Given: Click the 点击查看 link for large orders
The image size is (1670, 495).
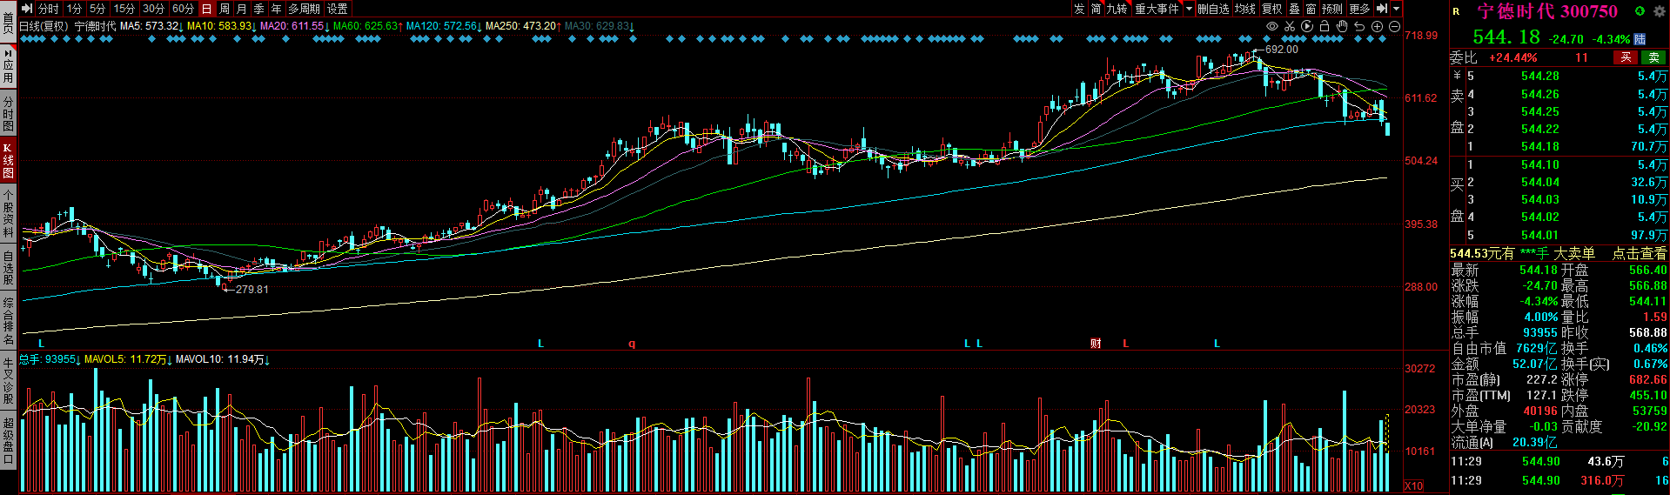Looking at the screenshot, I should click(1639, 253).
